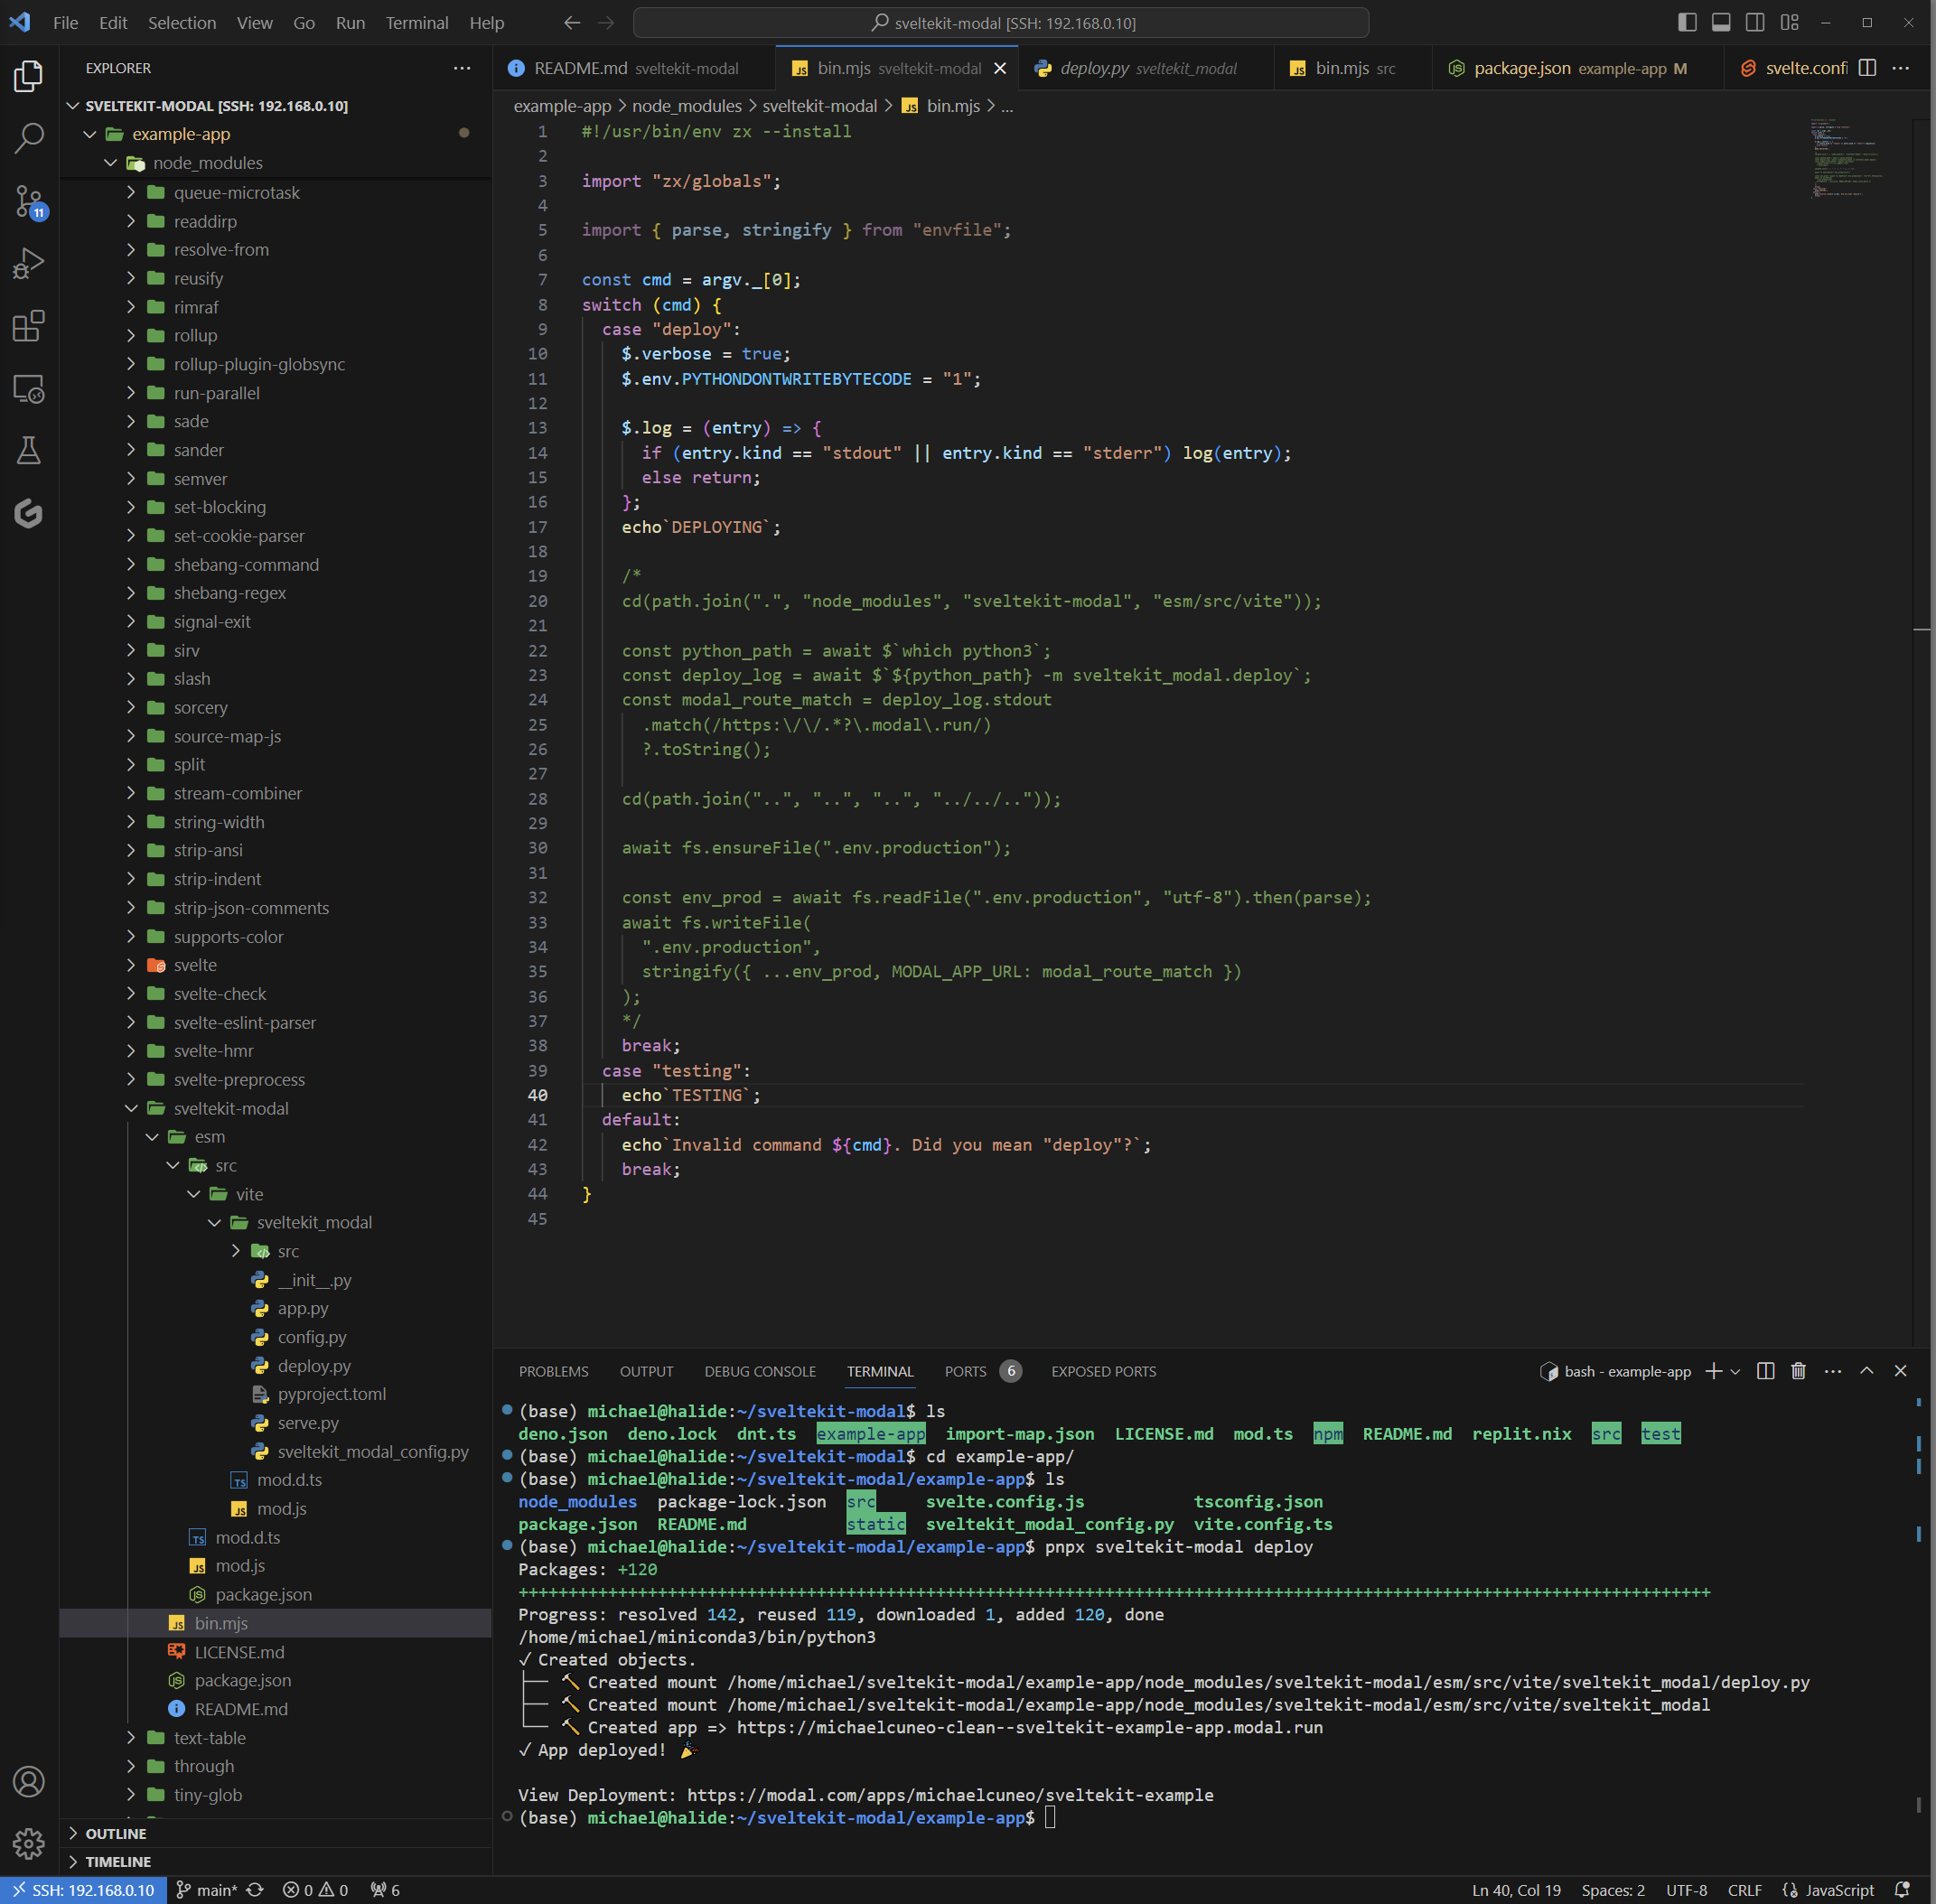Click sveltekit-modal in breadcrumb path
The width and height of the screenshot is (1936, 1904).
819,106
